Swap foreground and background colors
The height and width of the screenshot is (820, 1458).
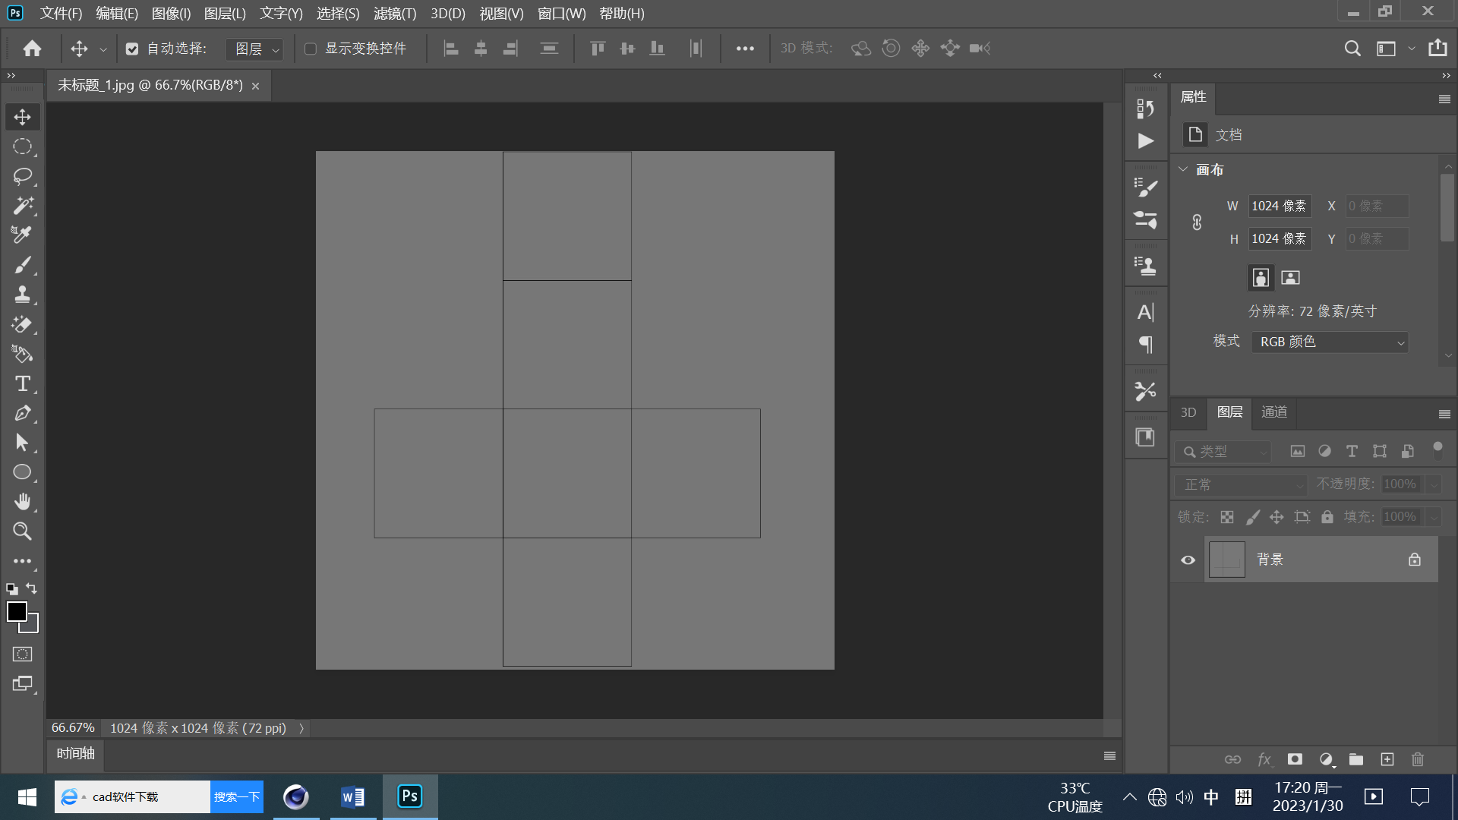31,588
